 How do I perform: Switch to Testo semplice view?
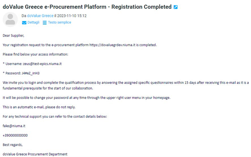[59, 22]
